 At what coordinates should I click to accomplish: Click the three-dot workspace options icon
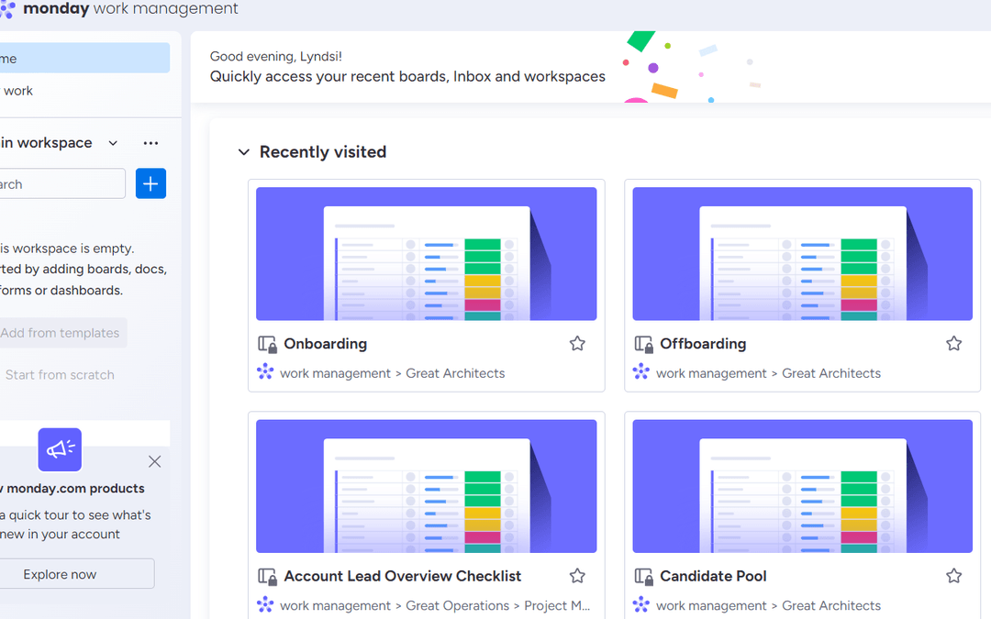[150, 142]
